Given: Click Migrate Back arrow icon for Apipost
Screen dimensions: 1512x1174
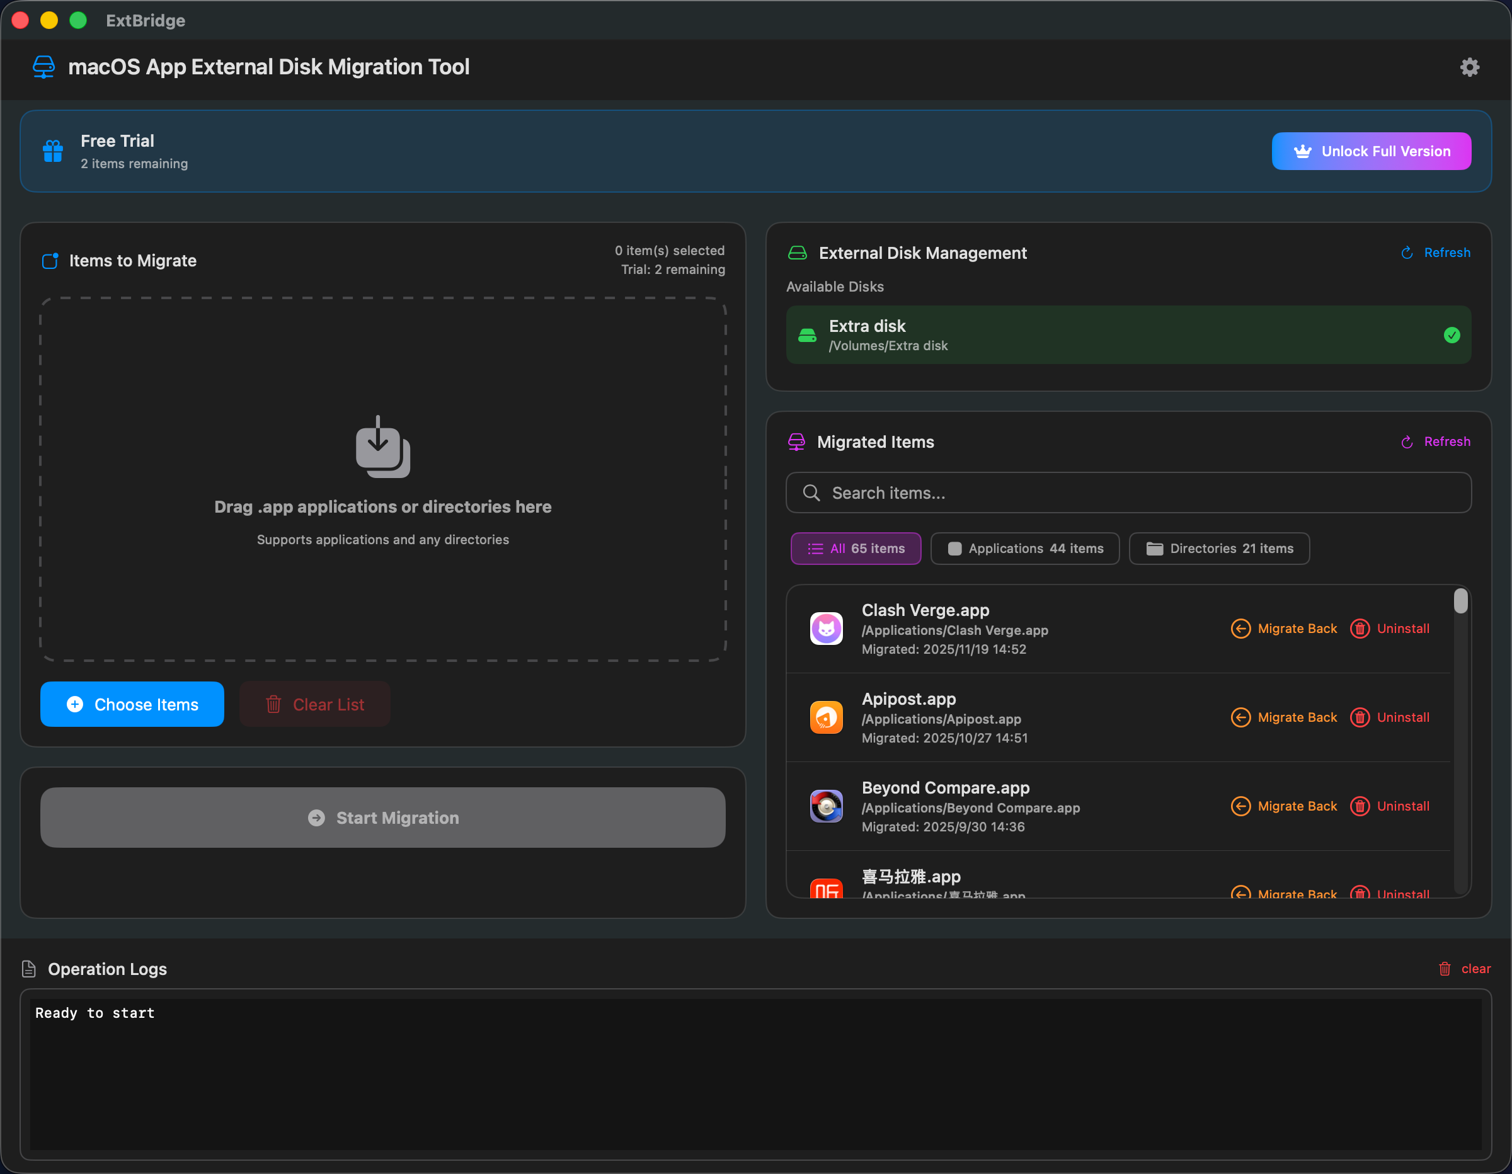Looking at the screenshot, I should tap(1240, 717).
